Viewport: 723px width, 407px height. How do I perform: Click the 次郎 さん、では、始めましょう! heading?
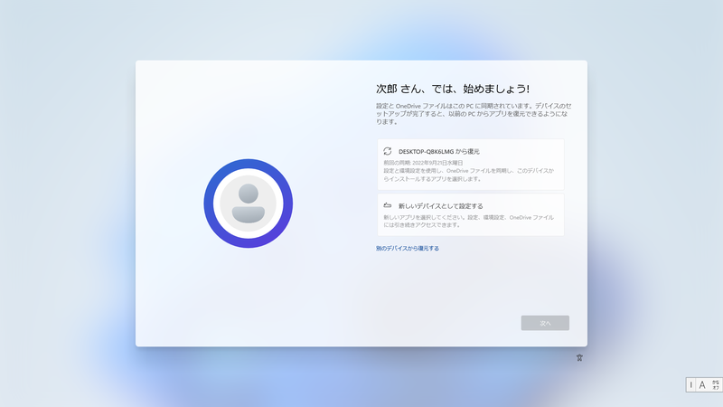[x=453, y=89]
